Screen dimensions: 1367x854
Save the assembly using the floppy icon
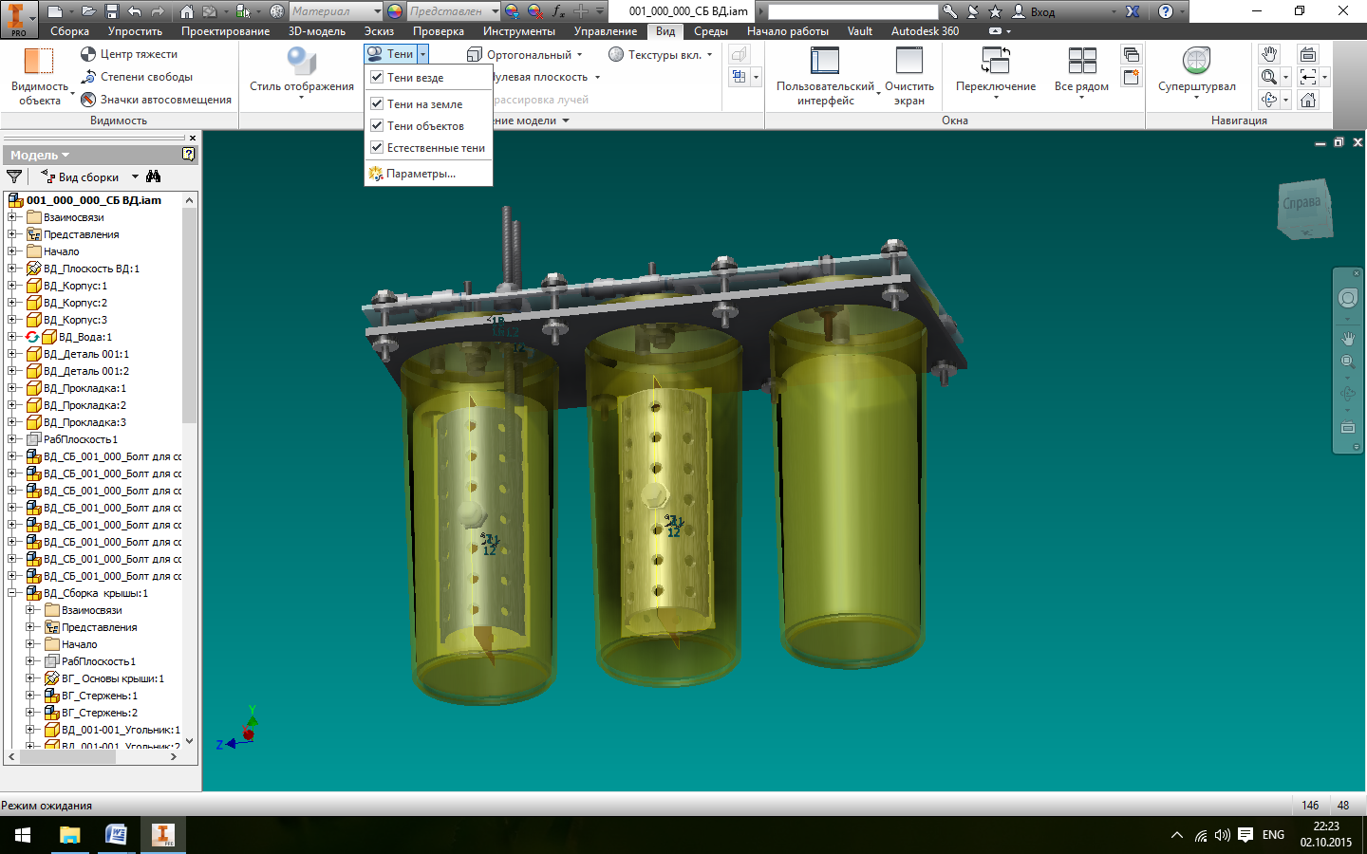click(x=111, y=11)
